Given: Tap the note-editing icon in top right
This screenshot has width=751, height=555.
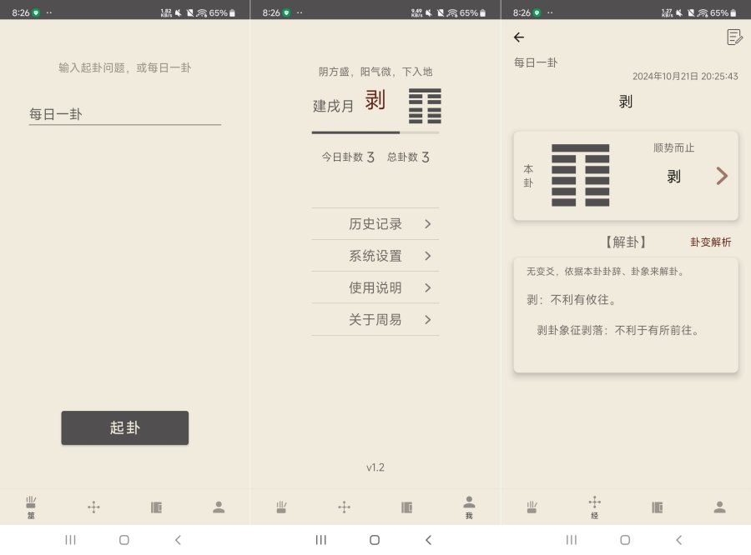Looking at the screenshot, I should tap(734, 37).
